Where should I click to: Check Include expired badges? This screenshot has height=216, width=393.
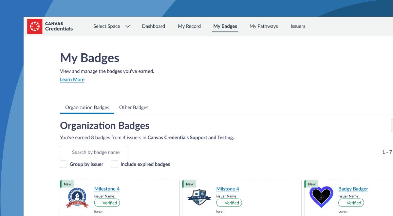click(114, 164)
